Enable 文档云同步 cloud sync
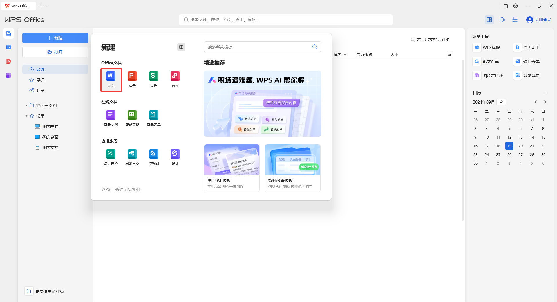 coord(430,39)
